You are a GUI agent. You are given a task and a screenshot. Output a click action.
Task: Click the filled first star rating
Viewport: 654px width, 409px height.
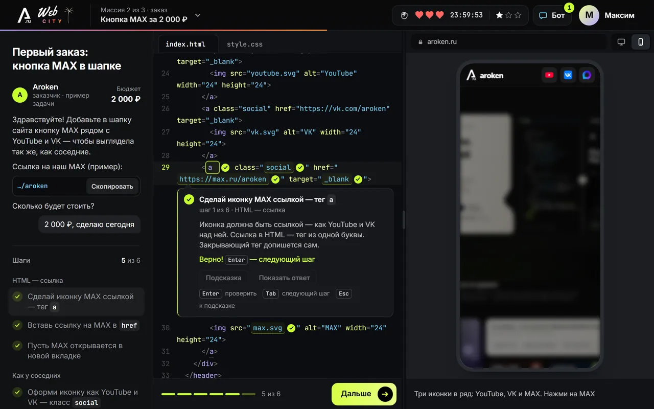[500, 15]
